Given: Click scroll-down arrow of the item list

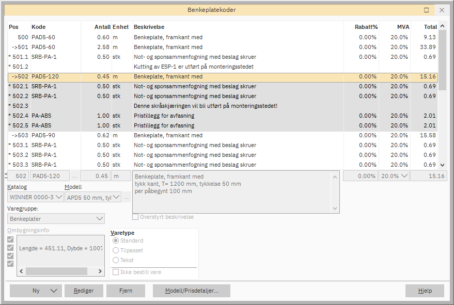Looking at the screenshot, I should (x=442, y=165).
